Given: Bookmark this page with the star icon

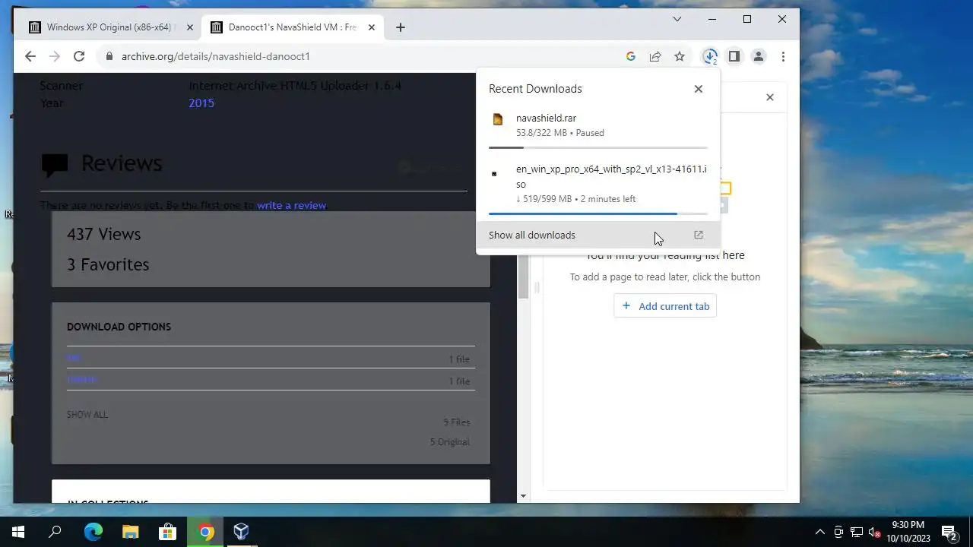Looking at the screenshot, I should click(680, 56).
